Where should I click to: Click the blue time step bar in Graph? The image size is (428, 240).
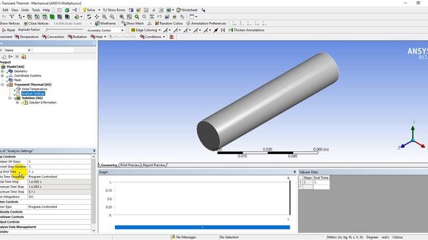pyautogui.click(x=202, y=227)
